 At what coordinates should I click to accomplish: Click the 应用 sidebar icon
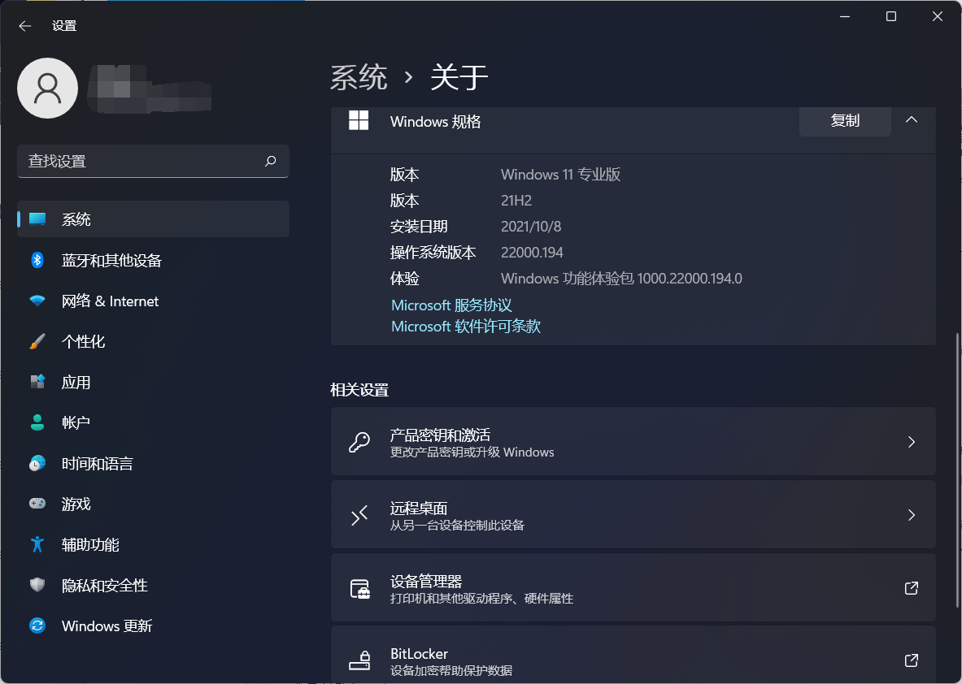pyautogui.click(x=37, y=382)
